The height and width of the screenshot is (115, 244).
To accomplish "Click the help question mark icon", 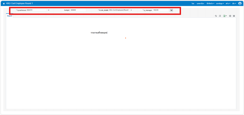I will click(234, 16).
